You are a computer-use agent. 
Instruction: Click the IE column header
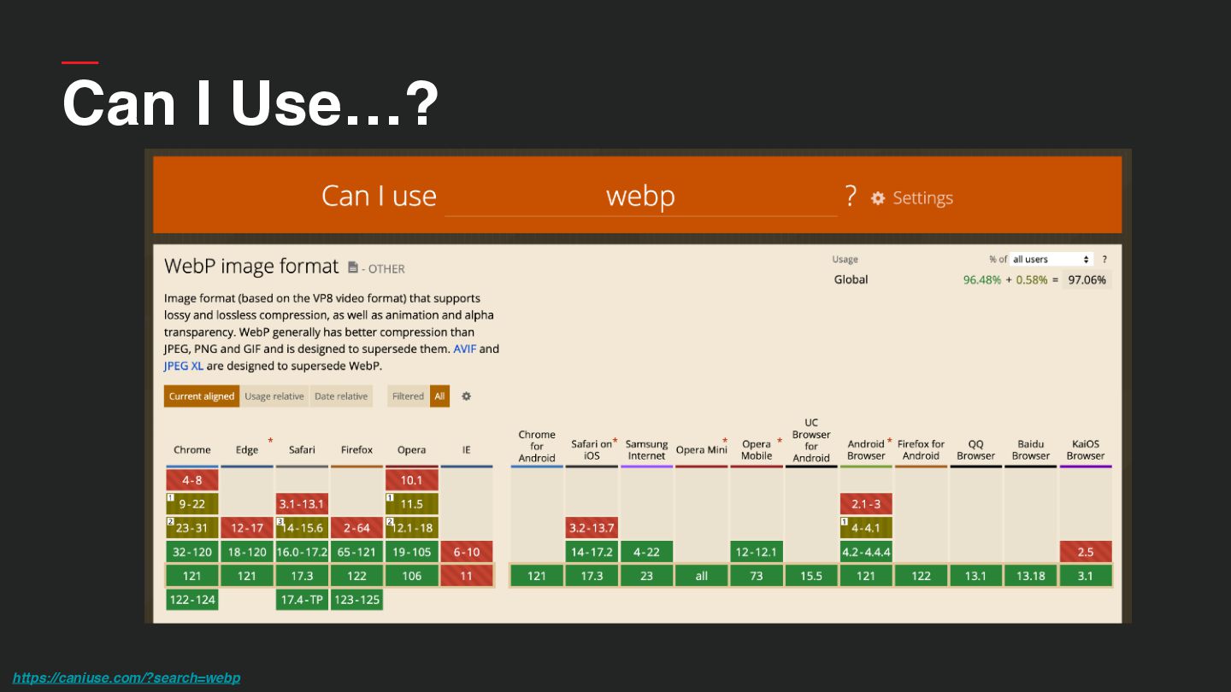click(x=467, y=450)
